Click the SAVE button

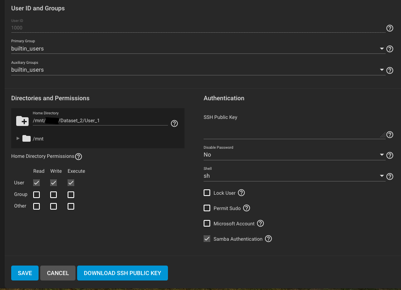point(25,273)
